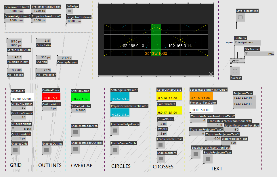The image size is (277, 177).
Task: Toggle the EnabledOutline switch
Action: pos(46,150)
